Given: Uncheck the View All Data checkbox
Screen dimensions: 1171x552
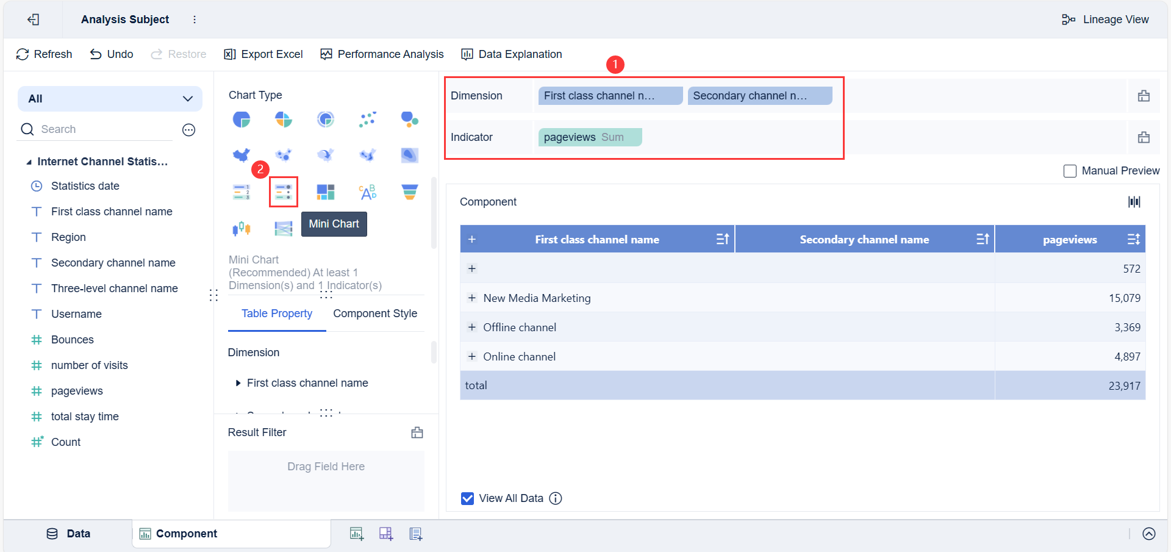Looking at the screenshot, I should 468,498.
